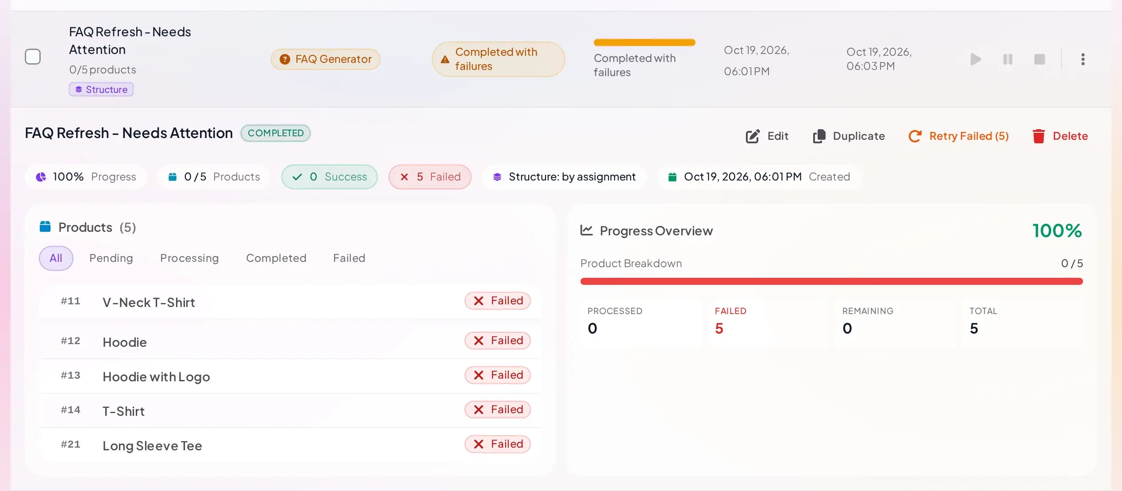Click the COMPLETED status badge
Image resolution: width=1122 pixels, height=491 pixels.
tap(276, 133)
